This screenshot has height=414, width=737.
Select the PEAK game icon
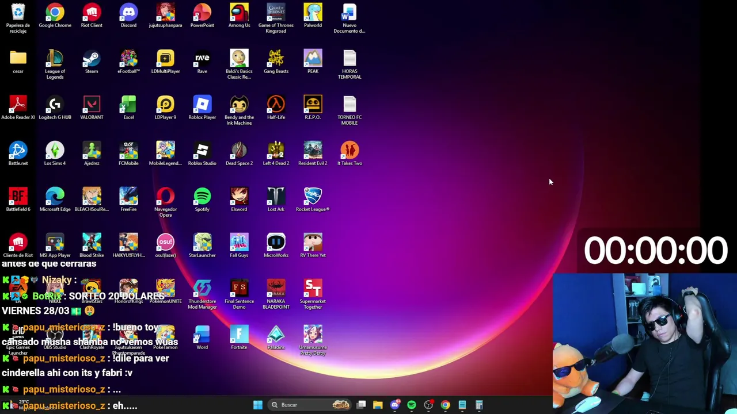[313, 62]
